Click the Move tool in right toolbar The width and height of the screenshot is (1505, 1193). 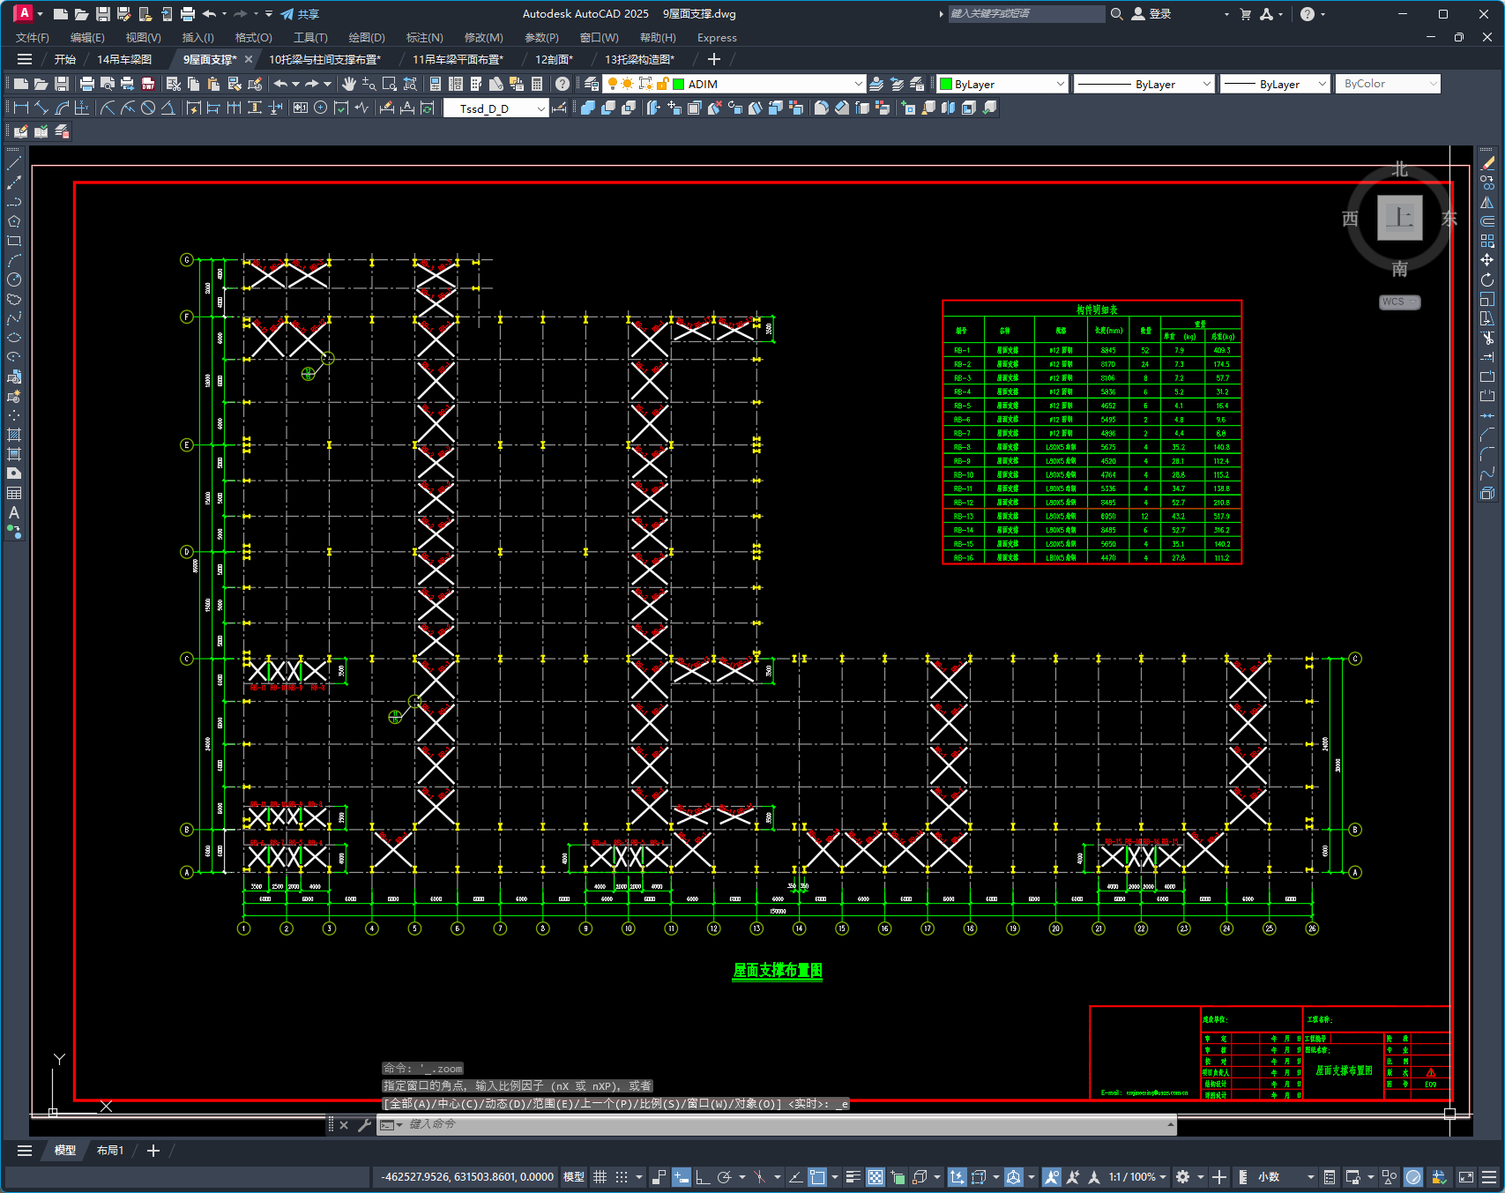[1487, 260]
